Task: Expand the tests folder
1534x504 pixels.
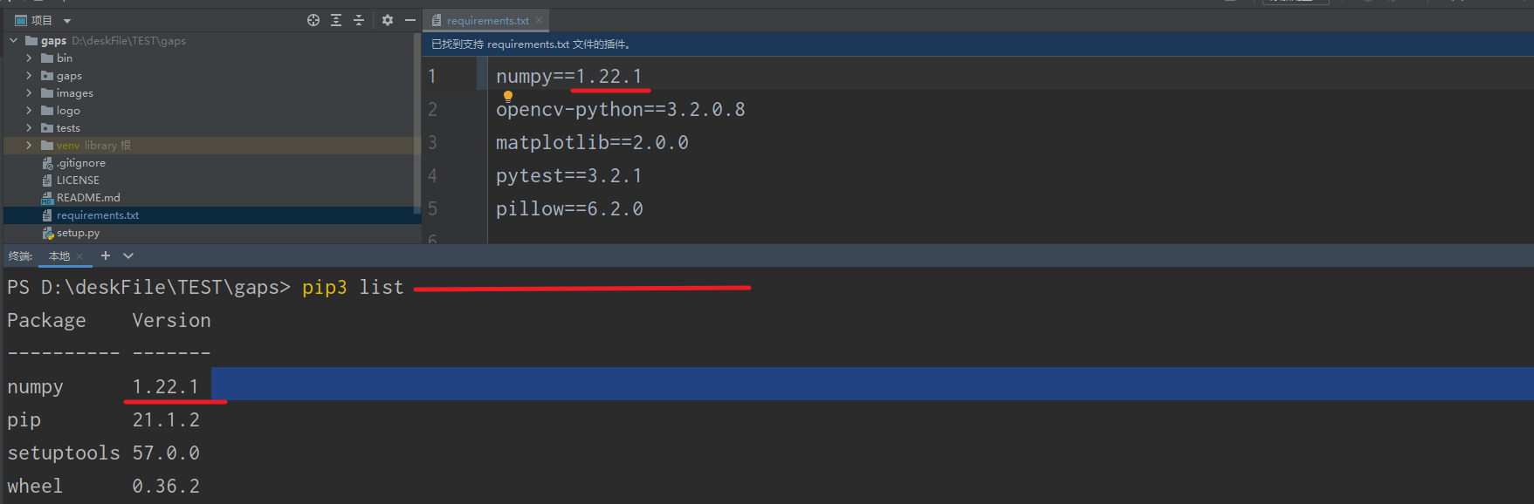Action: 29,128
